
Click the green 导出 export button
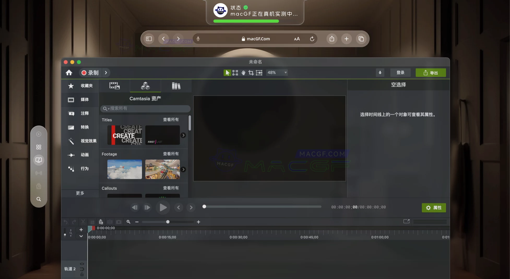click(x=431, y=73)
